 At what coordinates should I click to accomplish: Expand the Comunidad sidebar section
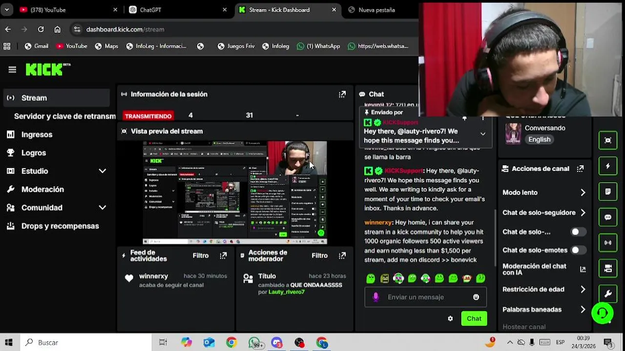(x=102, y=208)
